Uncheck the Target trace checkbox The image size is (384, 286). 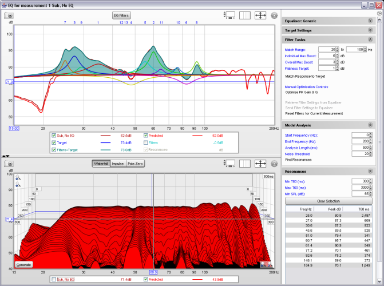[x=54, y=142]
